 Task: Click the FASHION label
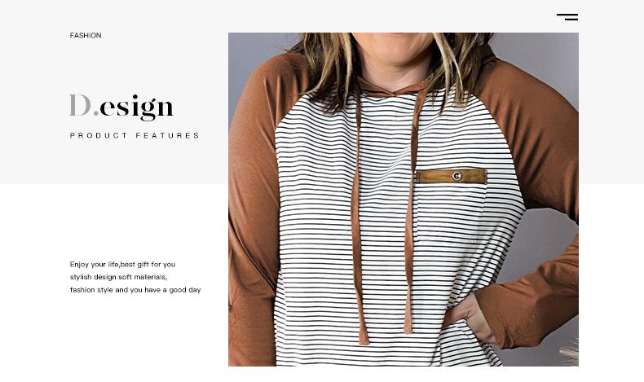[86, 35]
